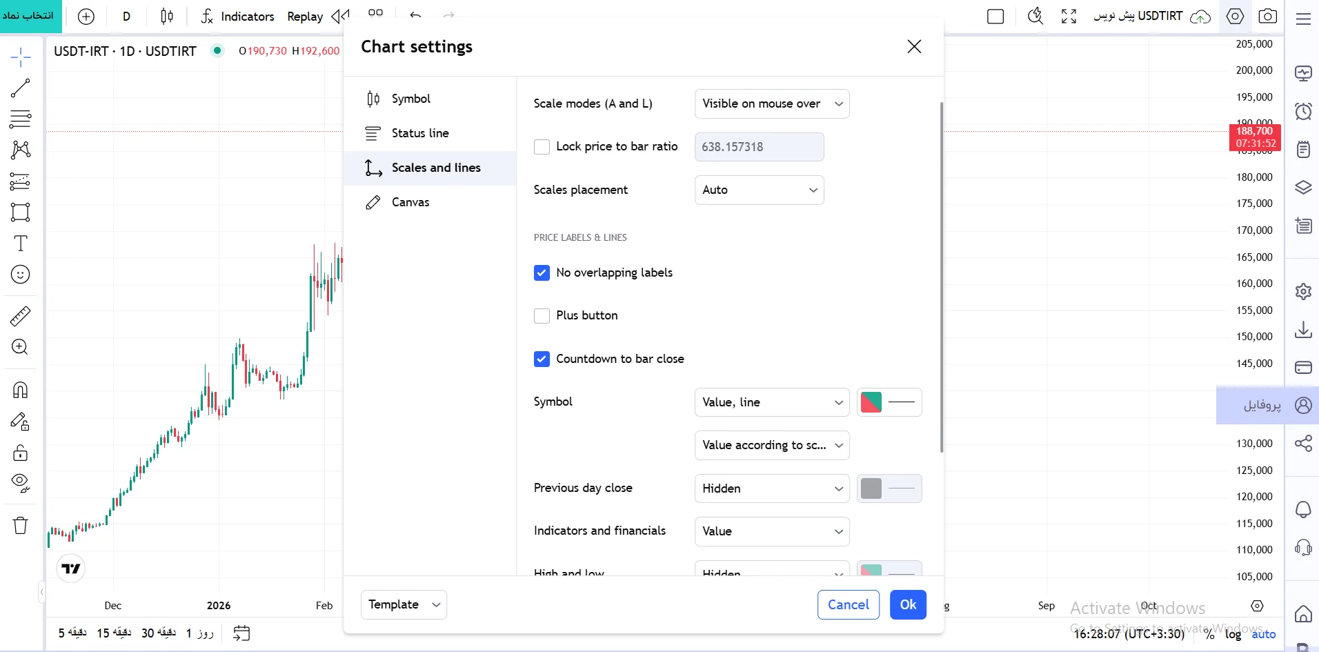The width and height of the screenshot is (1319, 652).
Task: Enable Lock price to bar ratio
Action: [542, 147]
